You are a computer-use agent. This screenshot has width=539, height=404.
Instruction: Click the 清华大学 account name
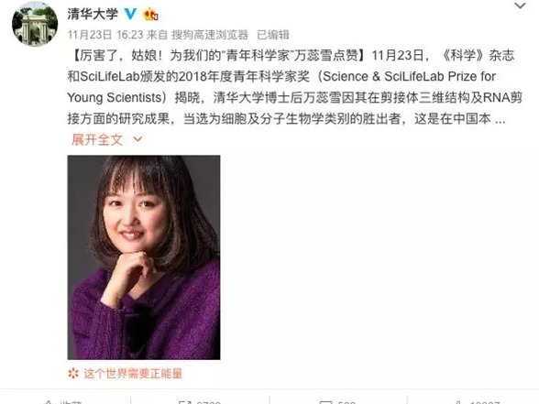tap(93, 14)
